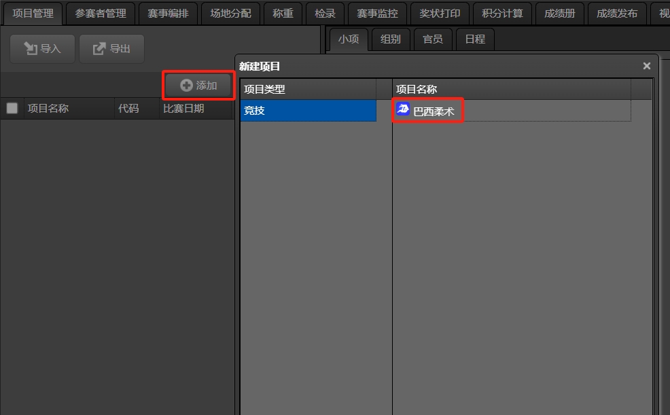Switch to the 赛事编排 tab
The width and height of the screenshot is (670, 415).
tap(168, 14)
